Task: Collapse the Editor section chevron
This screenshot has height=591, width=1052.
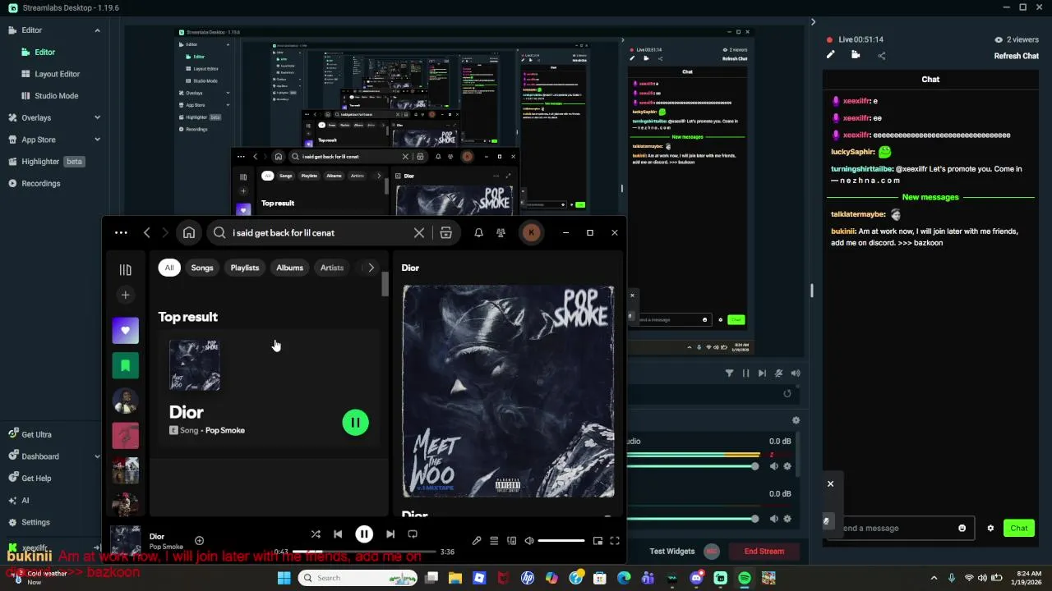Action: tap(97, 30)
